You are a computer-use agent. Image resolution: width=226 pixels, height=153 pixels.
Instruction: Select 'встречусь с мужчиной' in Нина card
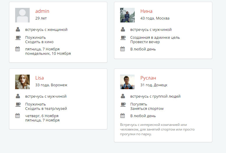[x=151, y=30]
